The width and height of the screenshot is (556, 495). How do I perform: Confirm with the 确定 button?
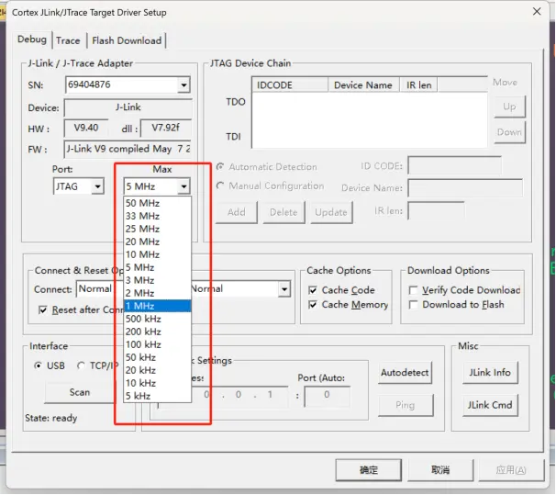[x=369, y=470]
